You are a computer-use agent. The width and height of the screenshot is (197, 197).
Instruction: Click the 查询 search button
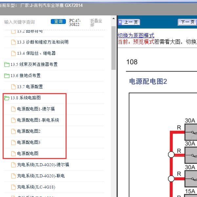pos(58,22)
